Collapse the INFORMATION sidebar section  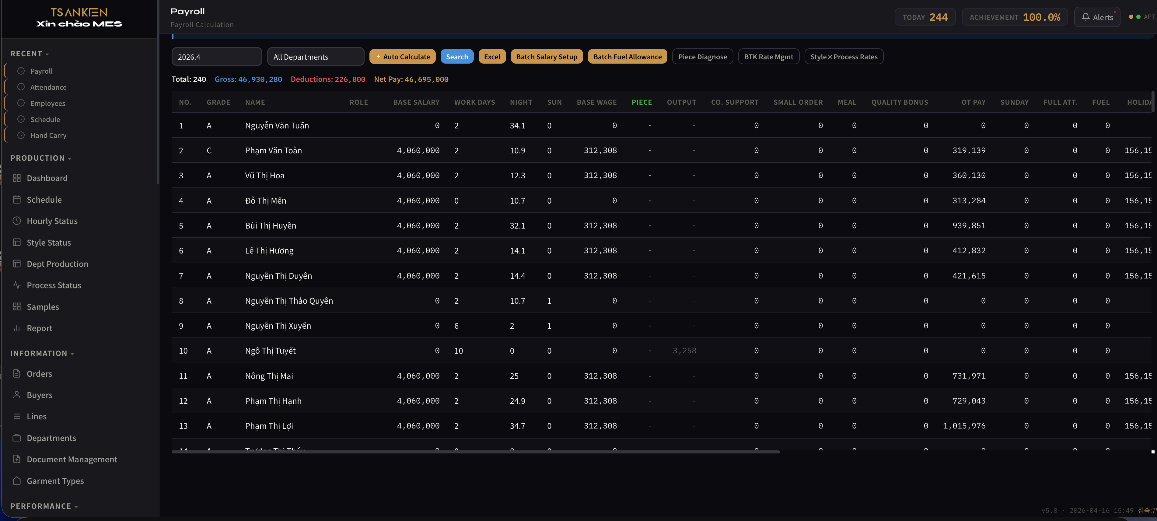point(42,354)
